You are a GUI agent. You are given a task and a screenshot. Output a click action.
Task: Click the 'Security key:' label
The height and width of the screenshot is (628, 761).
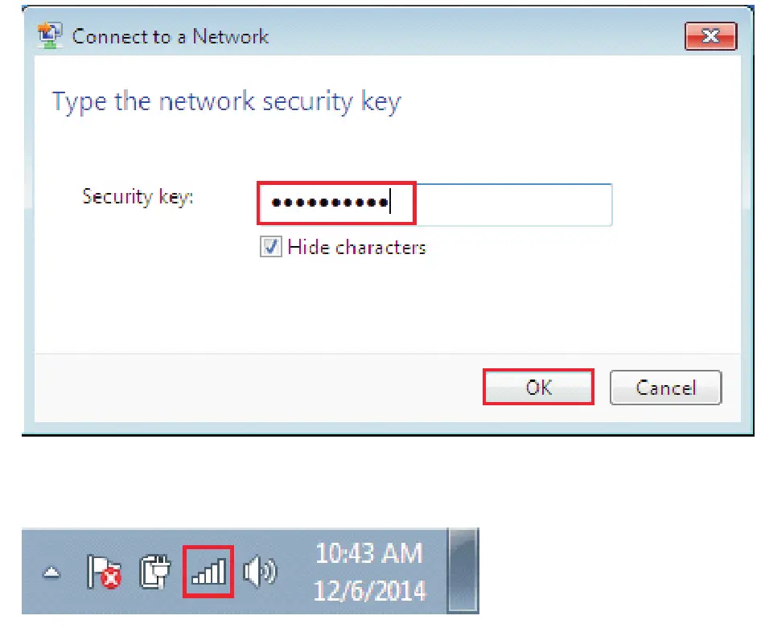coord(138,196)
